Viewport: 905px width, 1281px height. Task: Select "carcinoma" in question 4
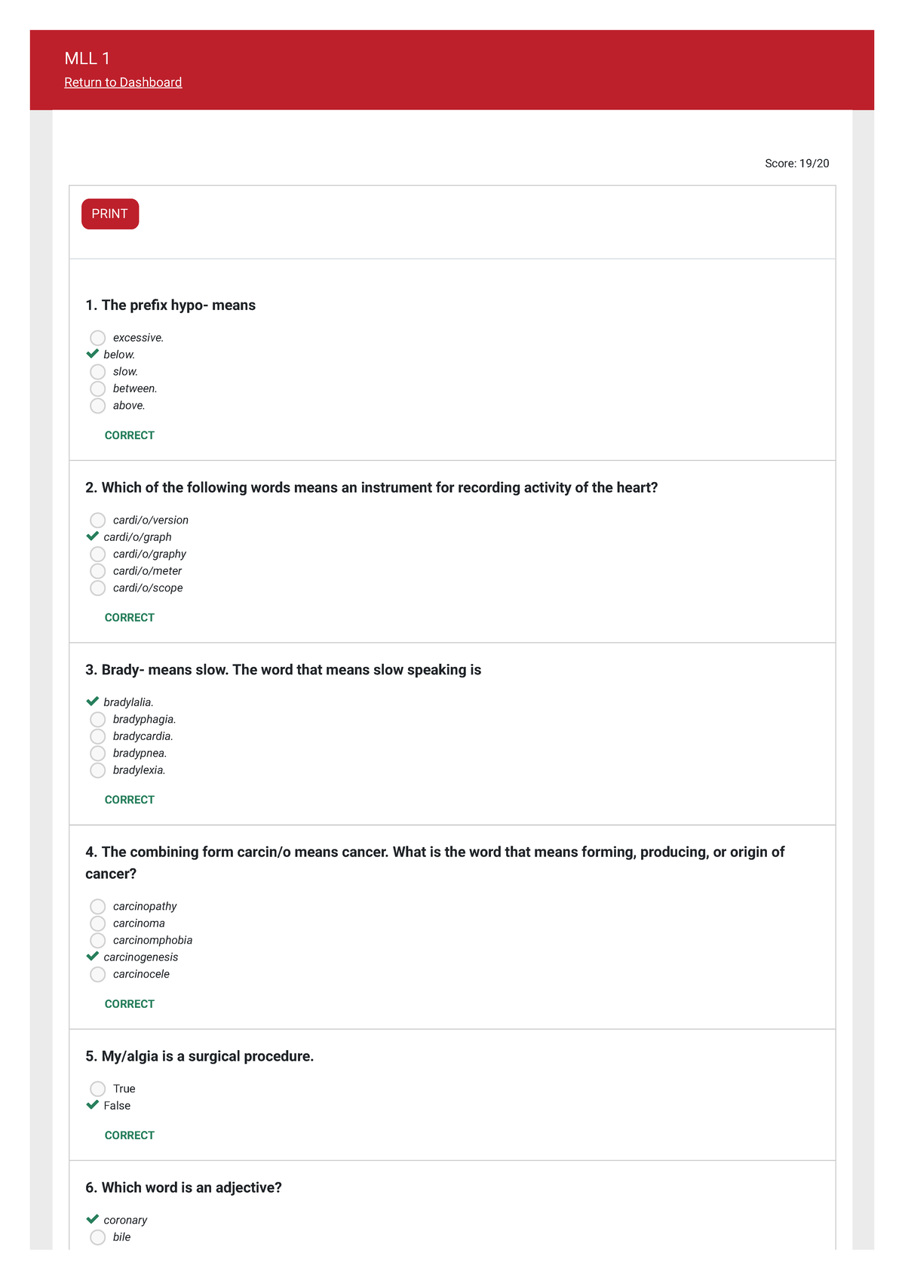tap(98, 923)
